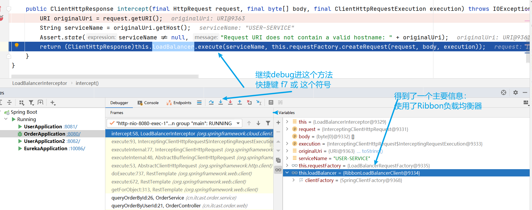This screenshot has width=532, height=210.
Task: Expand the 'request' variable node
Action: (287, 129)
